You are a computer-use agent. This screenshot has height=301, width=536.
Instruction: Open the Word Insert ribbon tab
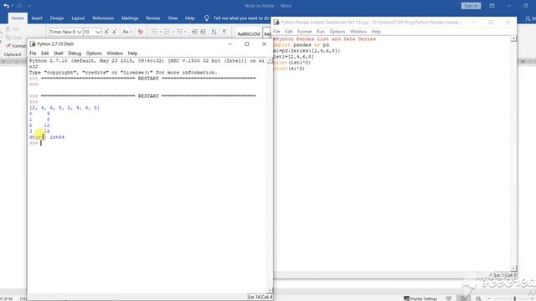point(37,18)
